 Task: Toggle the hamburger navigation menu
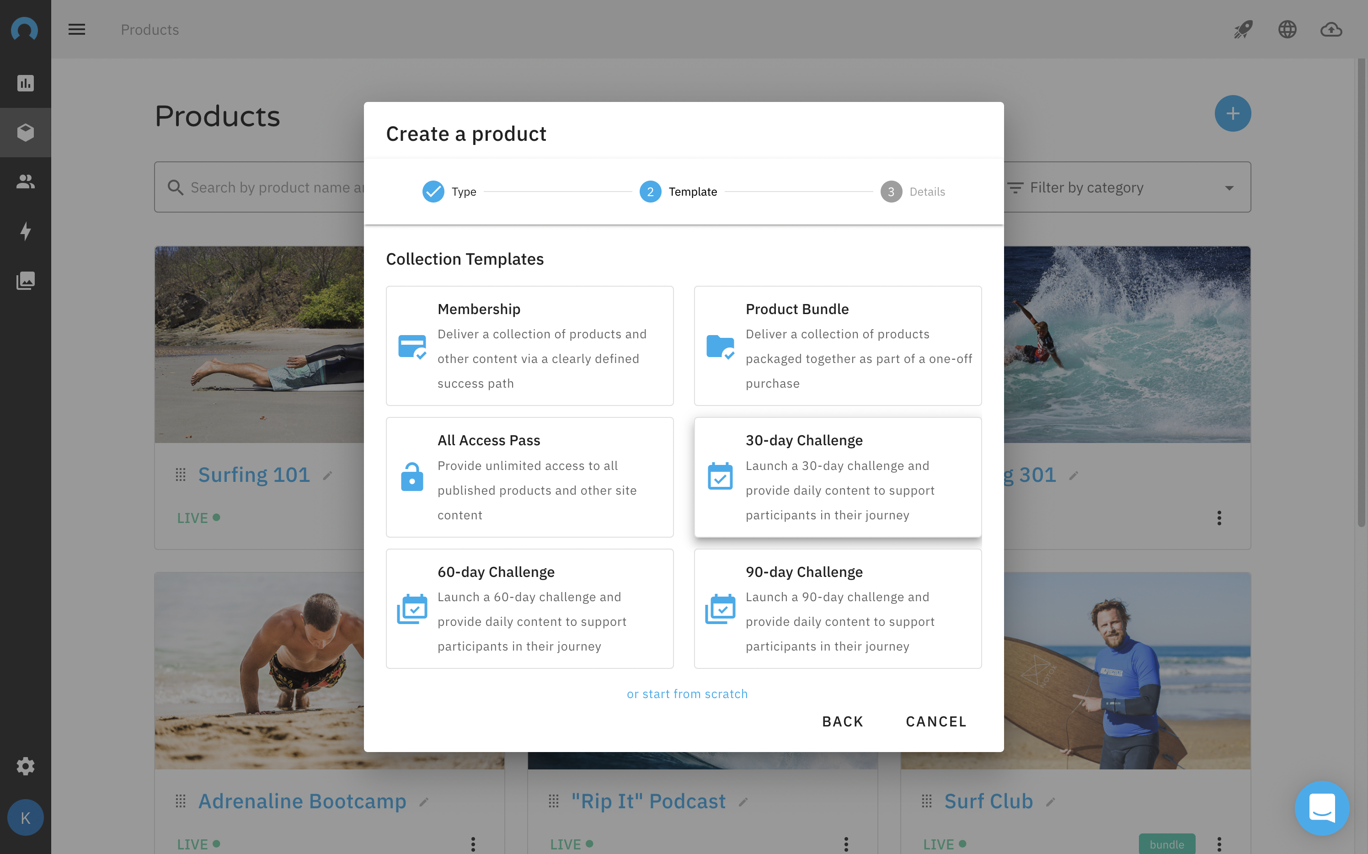[77, 29]
